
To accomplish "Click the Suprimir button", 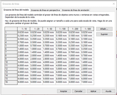I will (104, 34).
